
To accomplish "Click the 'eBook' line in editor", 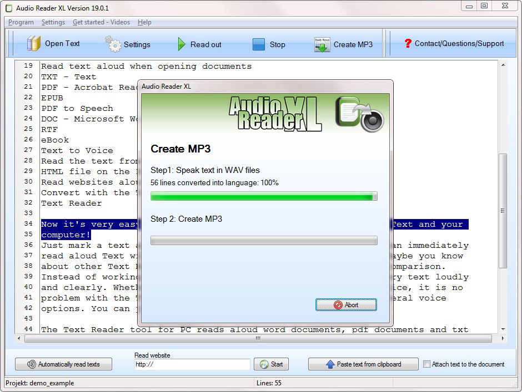I will click(55, 140).
